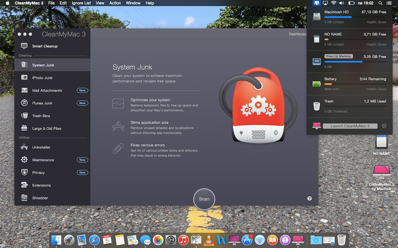Open the Shredder utility
The image size is (398, 248).
click(52, 198)
